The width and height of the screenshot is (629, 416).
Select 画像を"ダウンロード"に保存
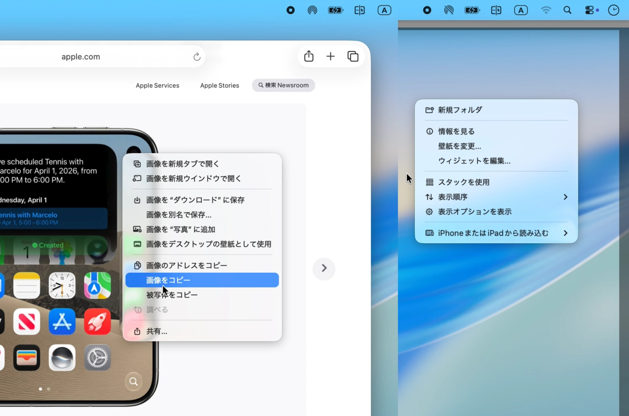(202, 200)
